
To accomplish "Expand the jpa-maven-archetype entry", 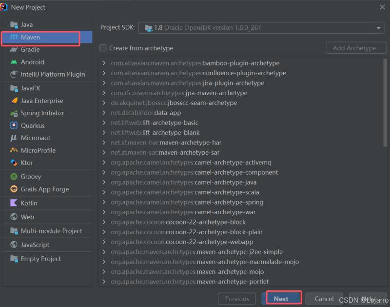I will click(x=104, y=93).
